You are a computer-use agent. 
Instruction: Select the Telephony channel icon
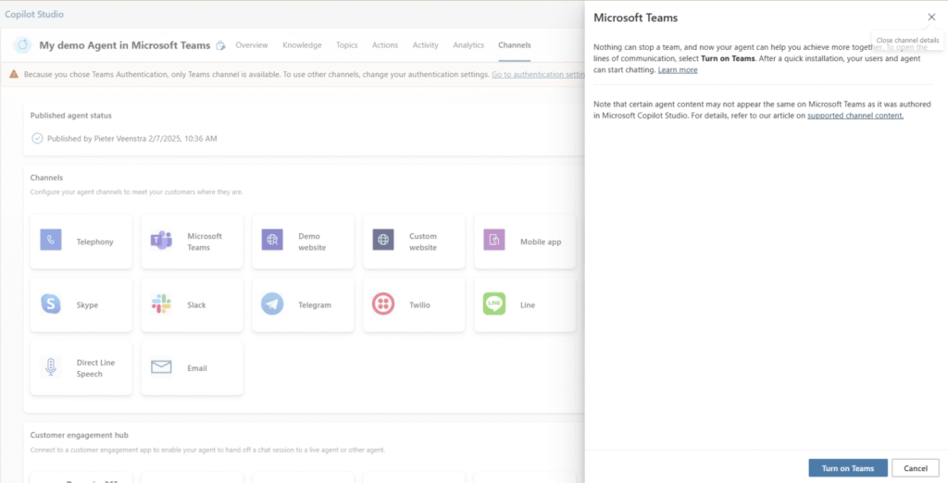pyautogui.click(x=51, y=240)
